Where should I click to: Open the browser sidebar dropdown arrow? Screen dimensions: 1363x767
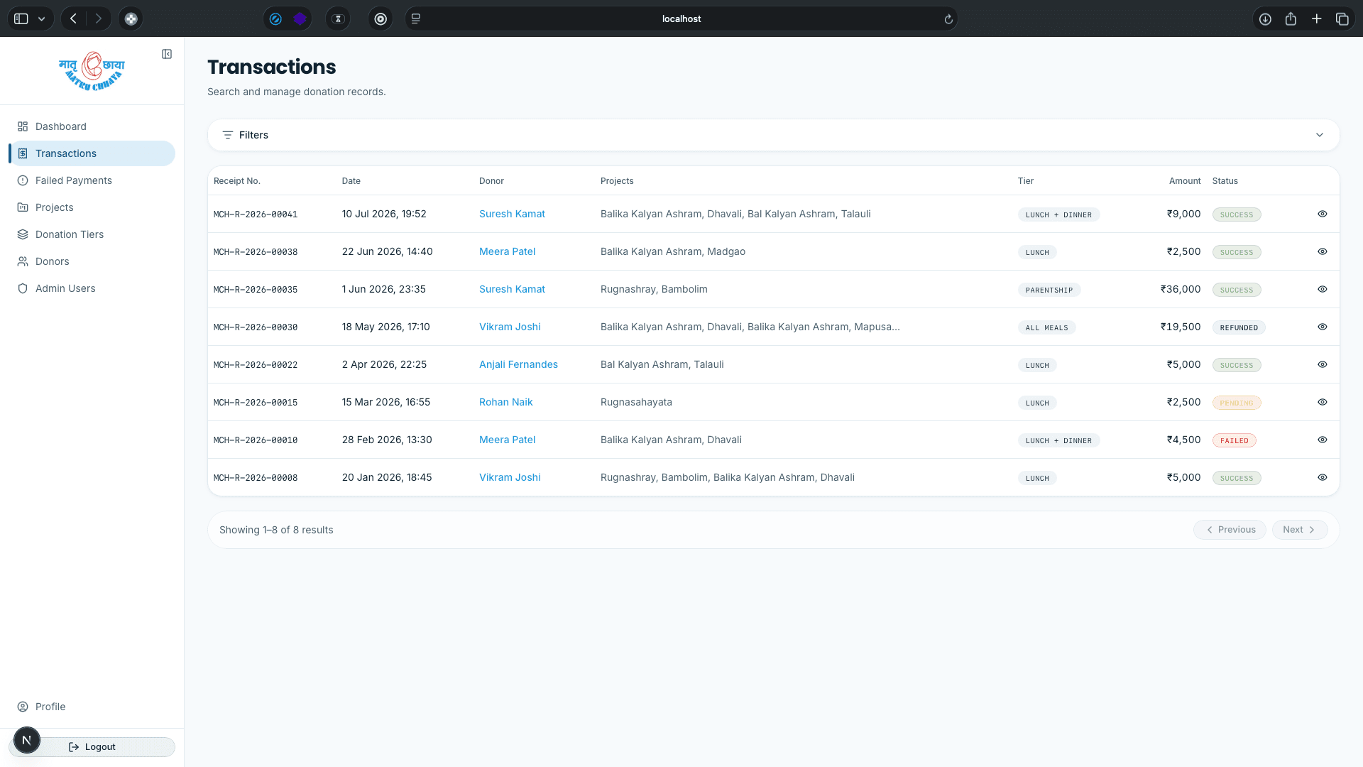[x=42, y=19]
